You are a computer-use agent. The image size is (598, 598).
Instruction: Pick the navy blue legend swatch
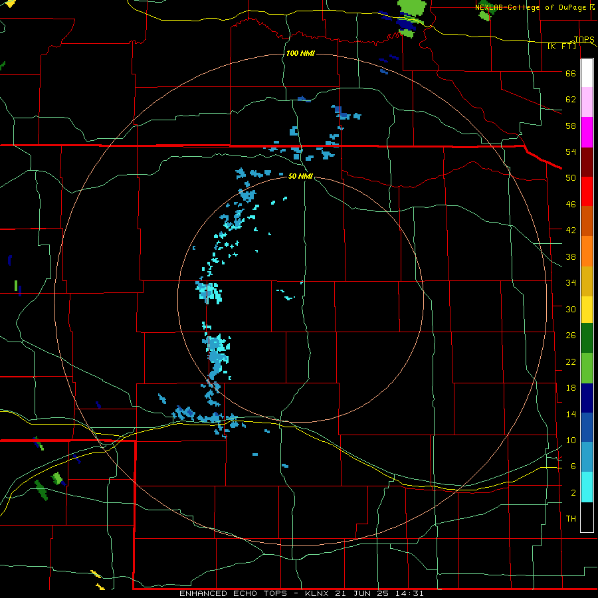587,398
